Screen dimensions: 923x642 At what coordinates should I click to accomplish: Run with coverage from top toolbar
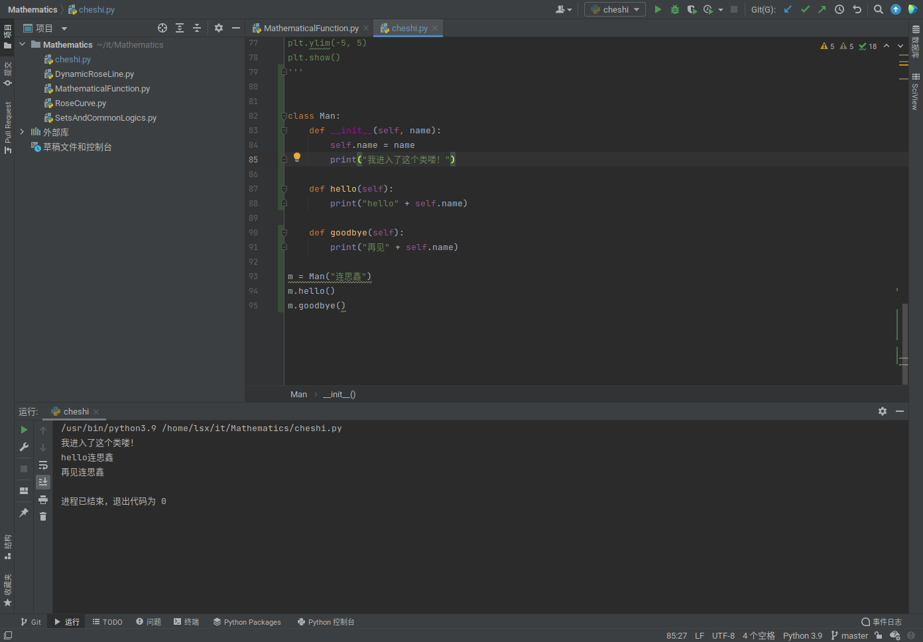(692, 9)
